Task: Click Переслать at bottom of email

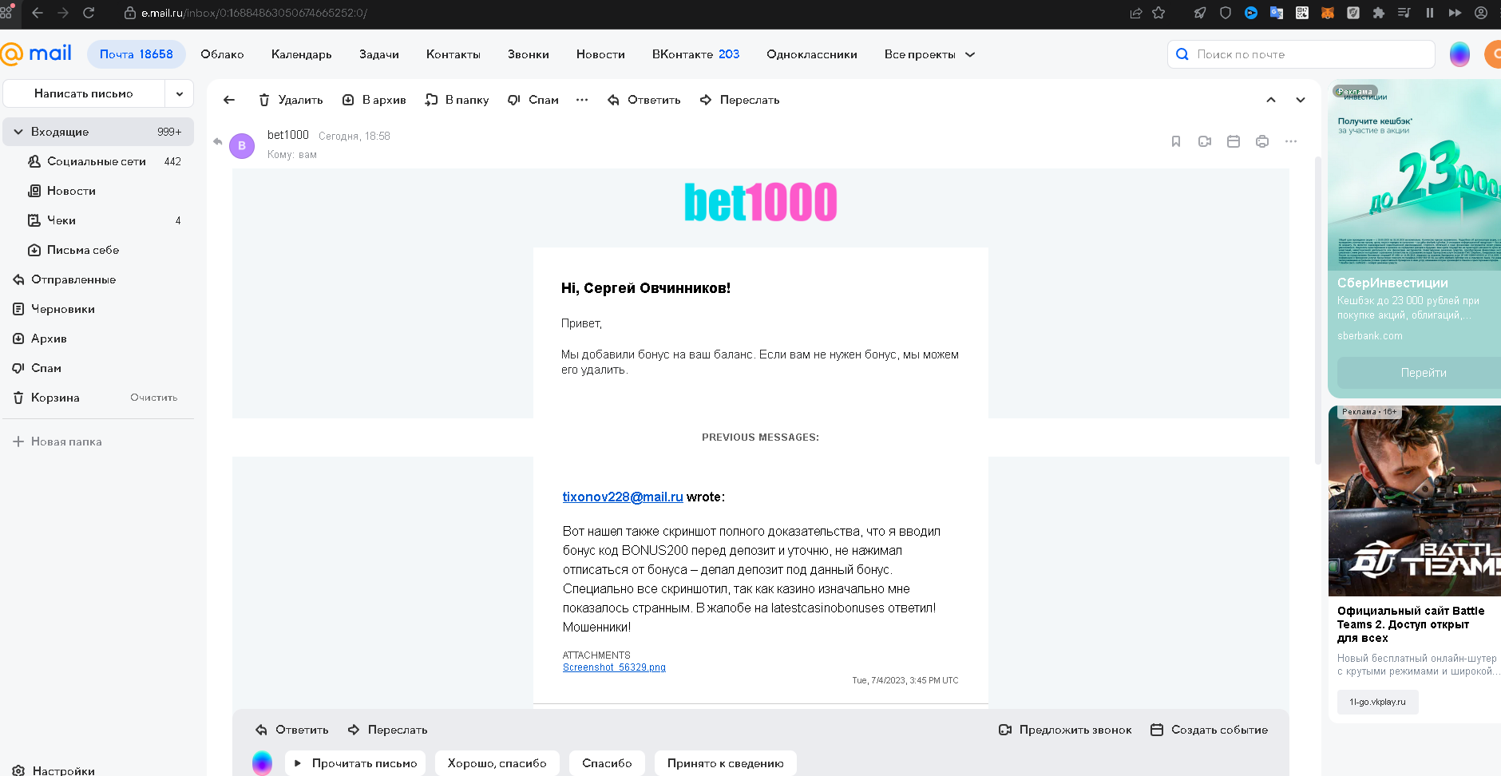Action: point(388,730)
